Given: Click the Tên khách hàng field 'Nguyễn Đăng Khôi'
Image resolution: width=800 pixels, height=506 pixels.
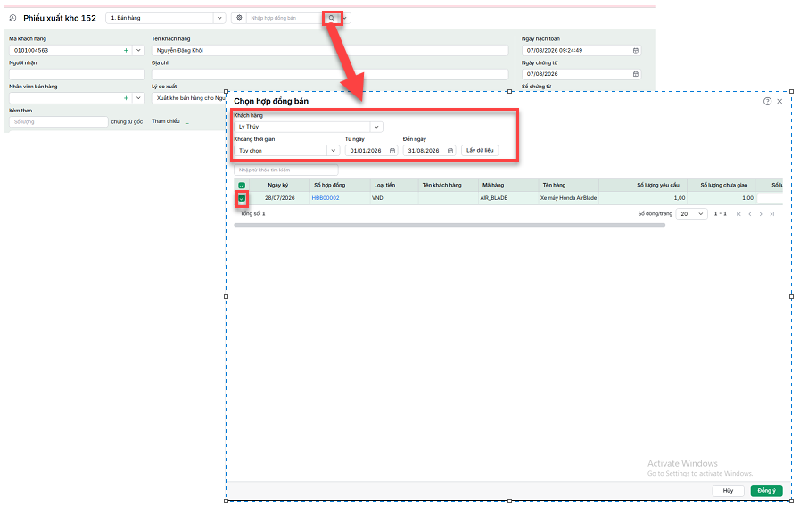Looking at the screenshot, I should (x=330, y=51).
